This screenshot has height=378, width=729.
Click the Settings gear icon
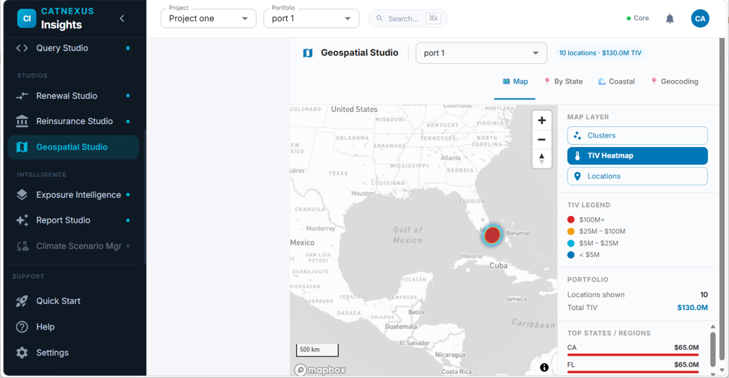click(22, 353)
